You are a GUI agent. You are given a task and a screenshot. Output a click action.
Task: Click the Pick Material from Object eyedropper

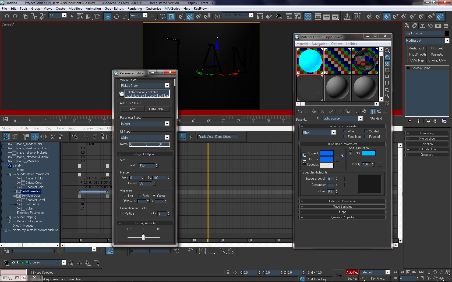[x=318, y=118]
